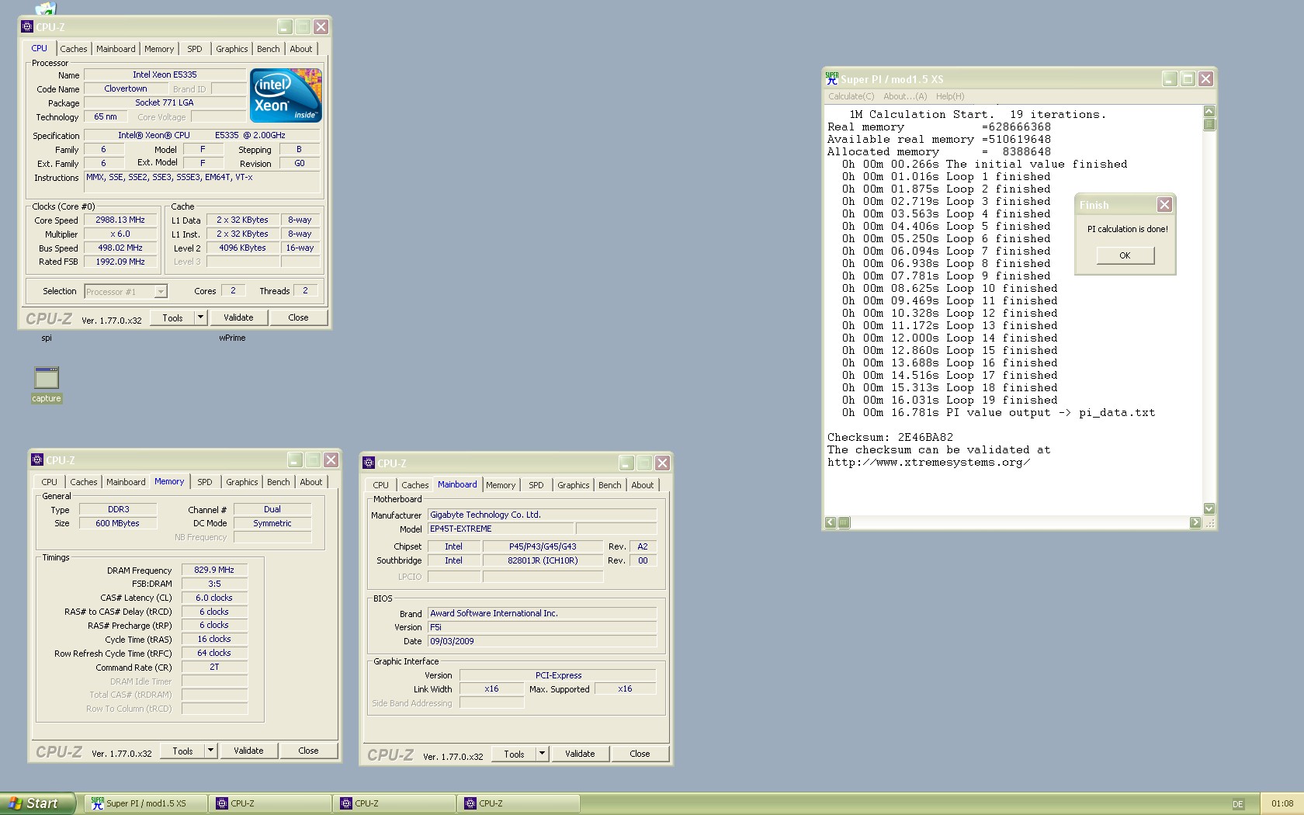Open Bench tab in top CPU-Z window
The image size is (1304, 815).
(269, 49)
